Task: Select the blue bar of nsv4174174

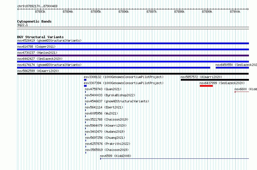Action: click(113, 68)
